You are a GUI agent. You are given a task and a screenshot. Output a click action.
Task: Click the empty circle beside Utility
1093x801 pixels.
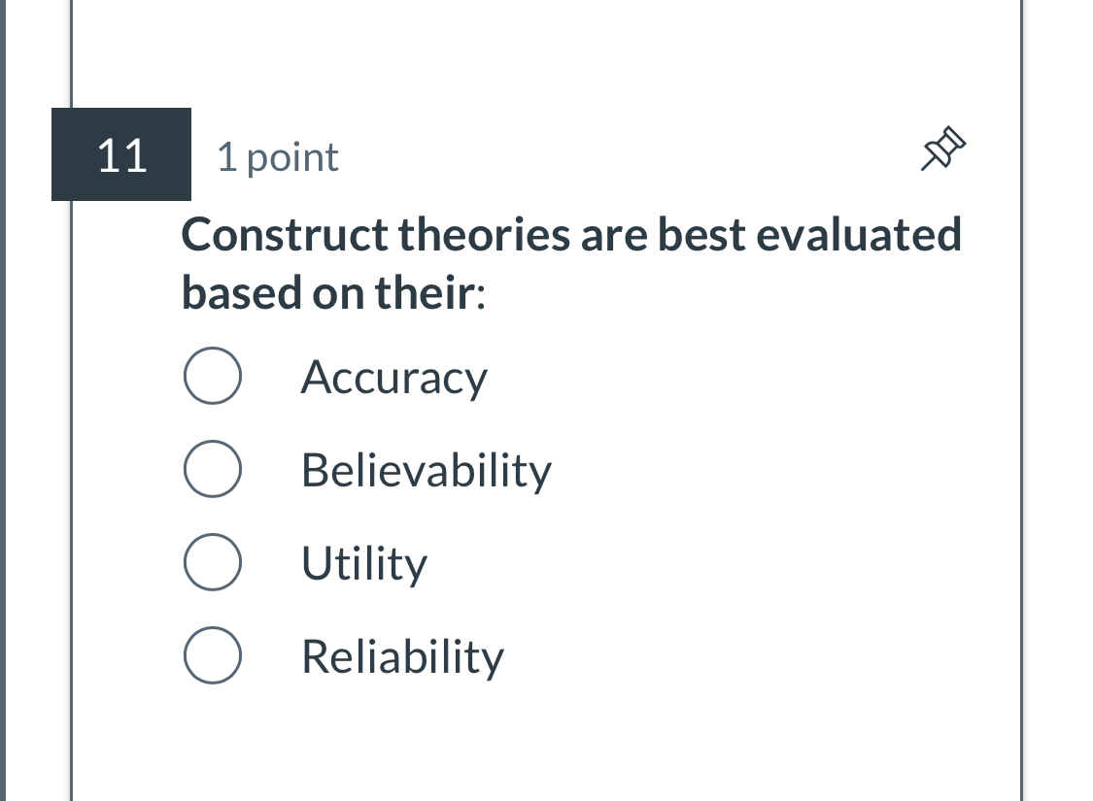212,561
